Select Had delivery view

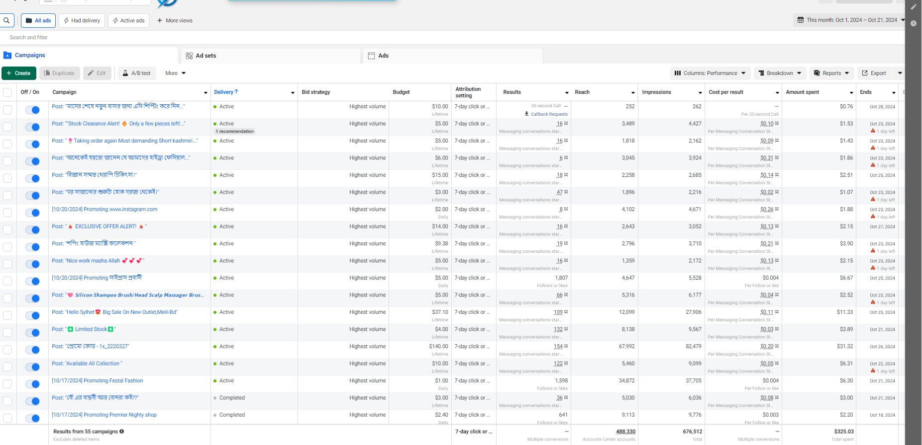point(82,20)
